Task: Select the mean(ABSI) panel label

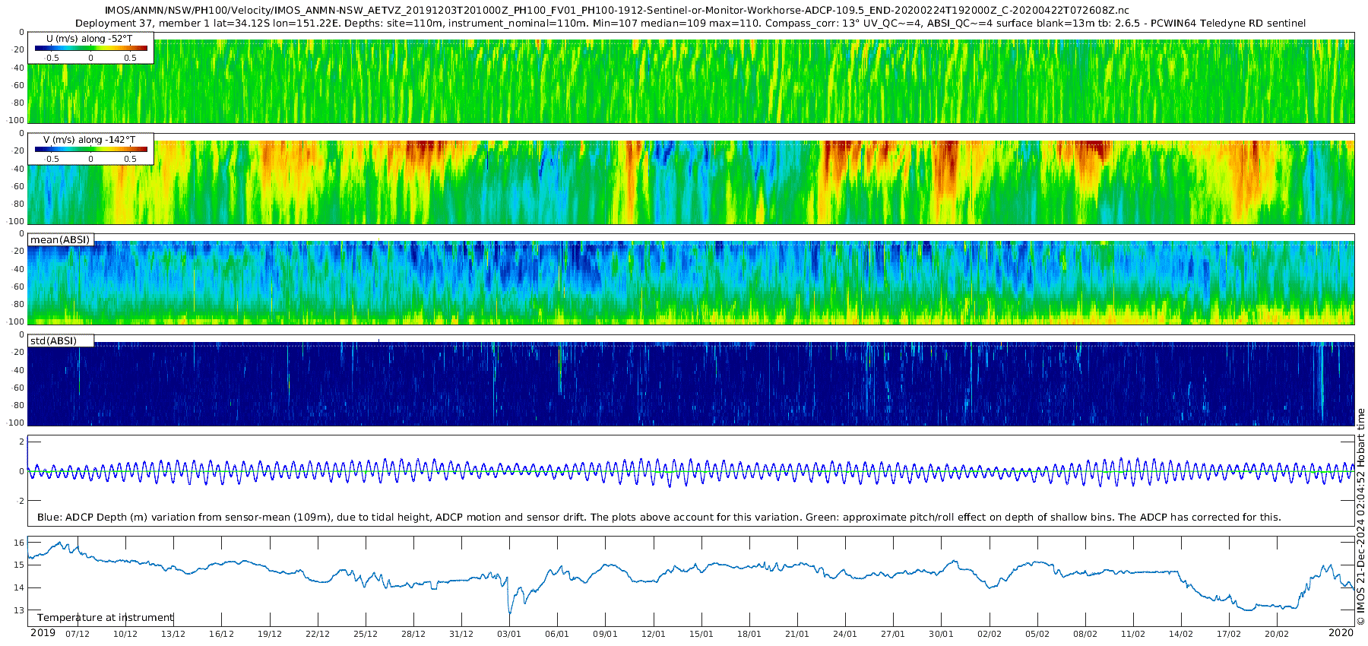Action: (60, 240)
